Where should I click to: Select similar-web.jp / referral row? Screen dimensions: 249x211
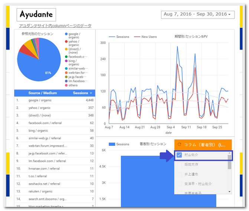pos(55,138)
